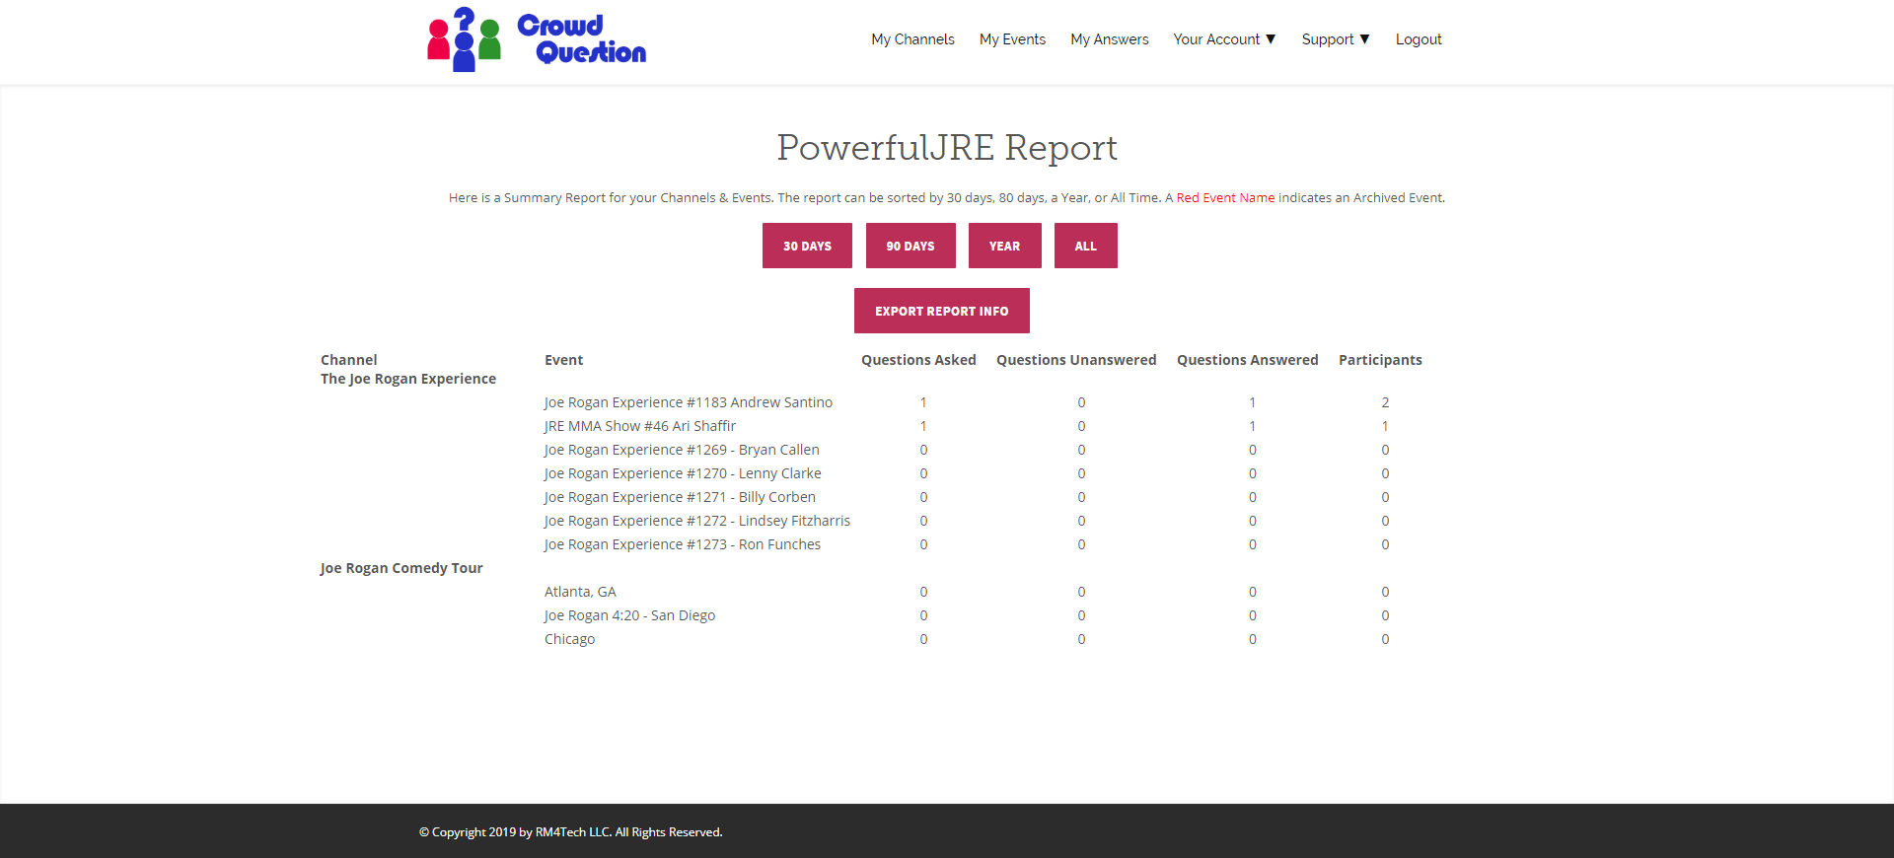The height and width of the screenshot is (858, 1894).
Task: Click Export Report Info button
Action: click(x=941, y=311)
